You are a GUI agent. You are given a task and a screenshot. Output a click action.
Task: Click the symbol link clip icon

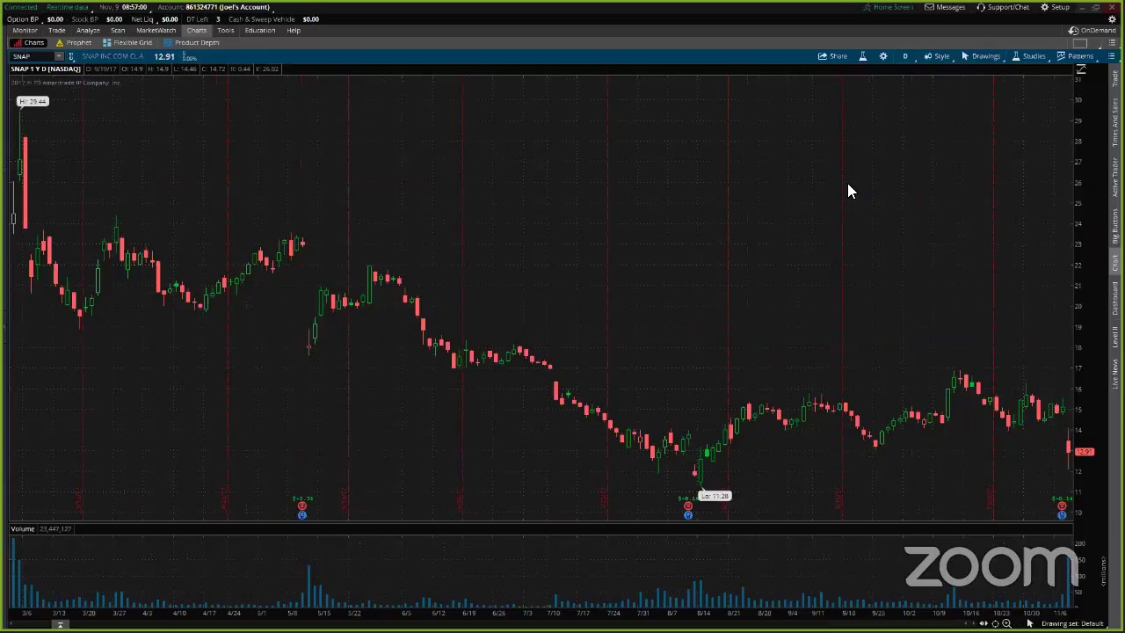[71, 56]
